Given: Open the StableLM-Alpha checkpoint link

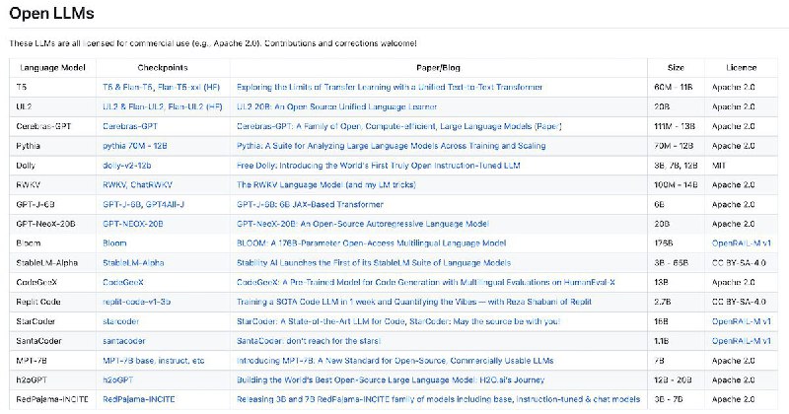Looking at the screenshot, I should coord(133,262).
